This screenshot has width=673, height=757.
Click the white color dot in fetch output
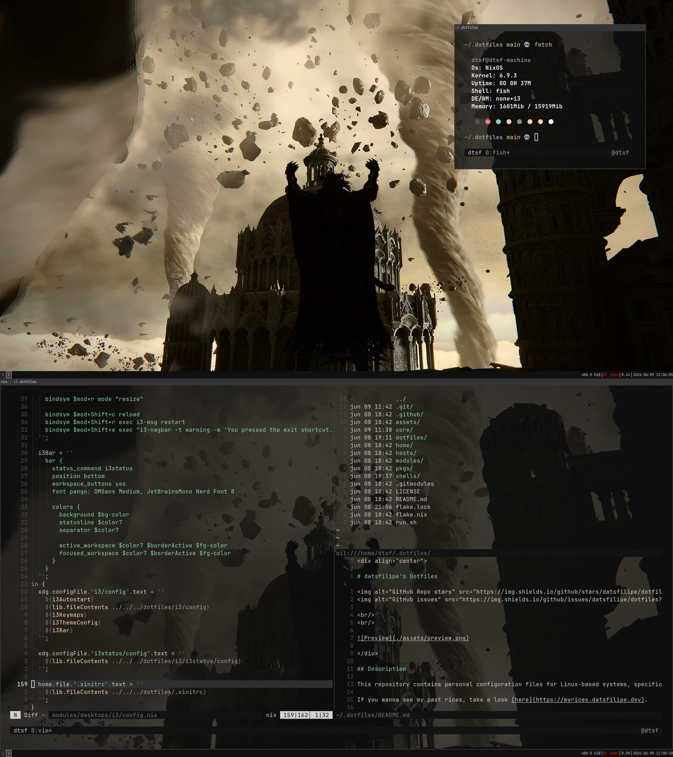coord(551,122)
